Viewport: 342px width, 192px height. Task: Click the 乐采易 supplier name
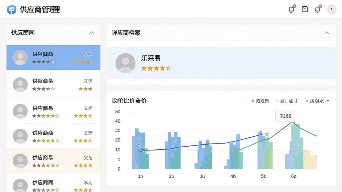pyautogui.click(x=151, y=58)
